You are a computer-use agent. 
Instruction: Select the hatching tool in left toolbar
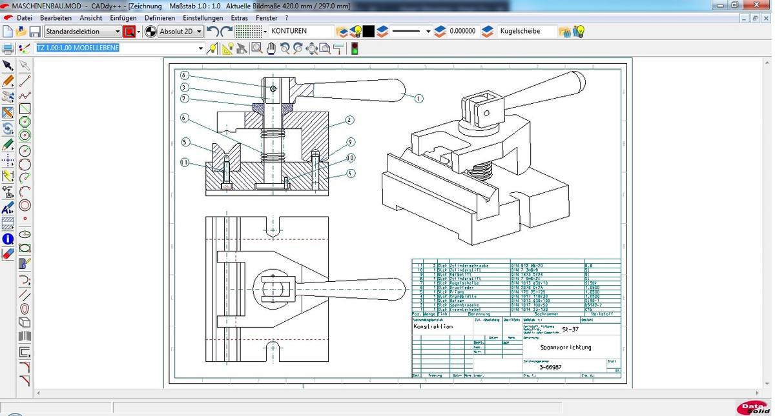[8, 223]
